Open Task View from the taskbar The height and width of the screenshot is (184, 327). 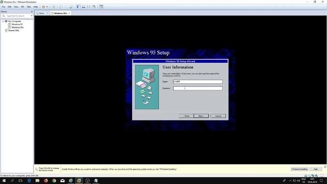click(20, 180)
